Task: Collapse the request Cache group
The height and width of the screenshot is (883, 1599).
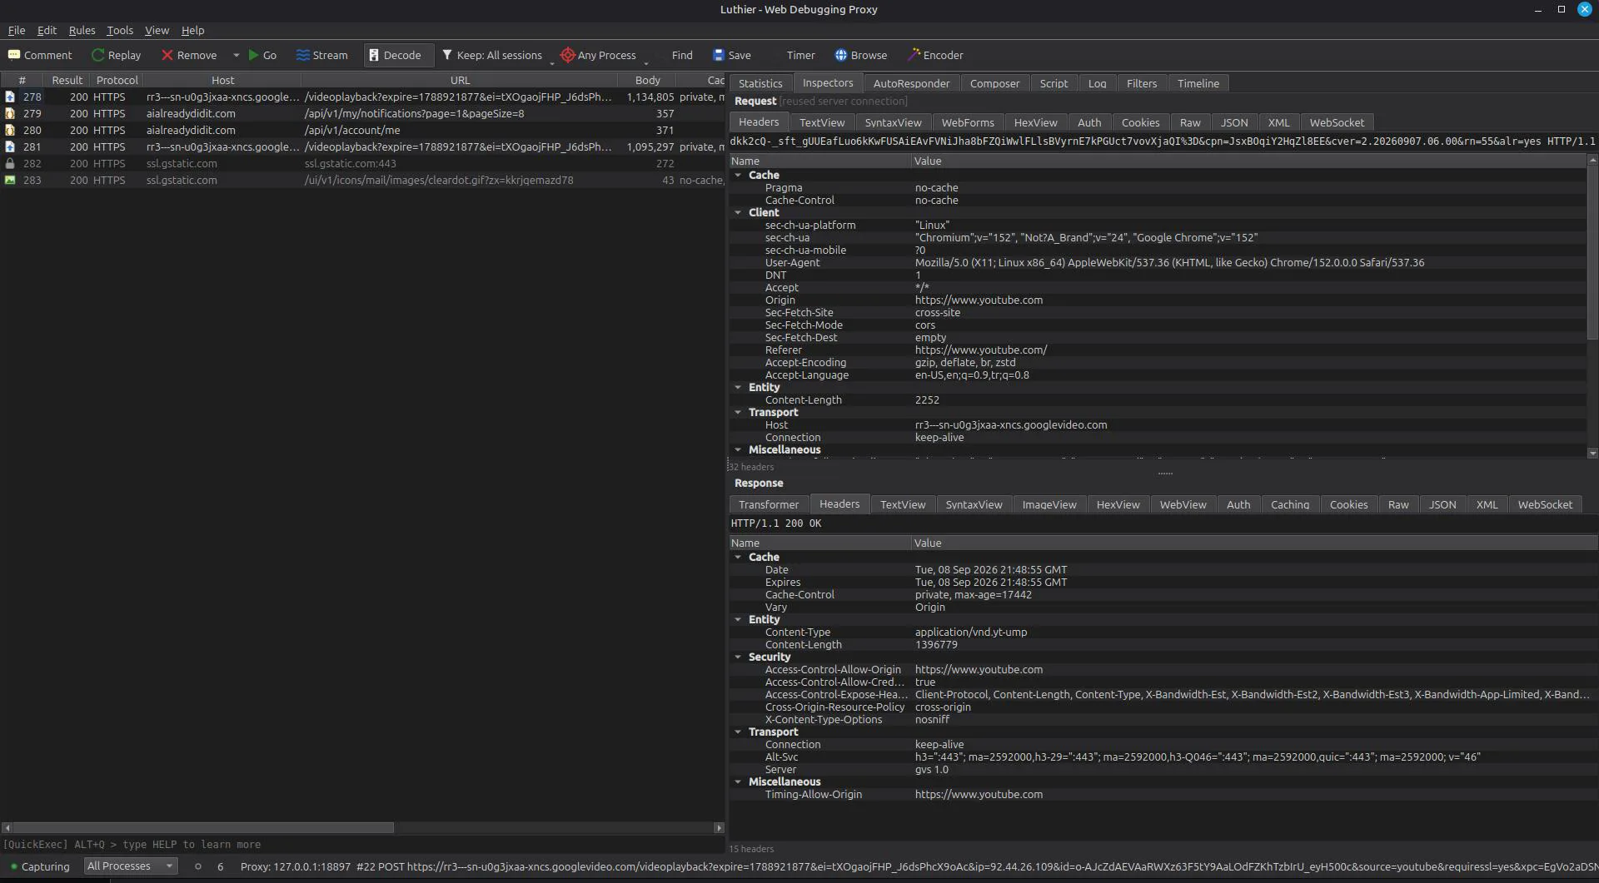Action: click(x=738, y=175)
